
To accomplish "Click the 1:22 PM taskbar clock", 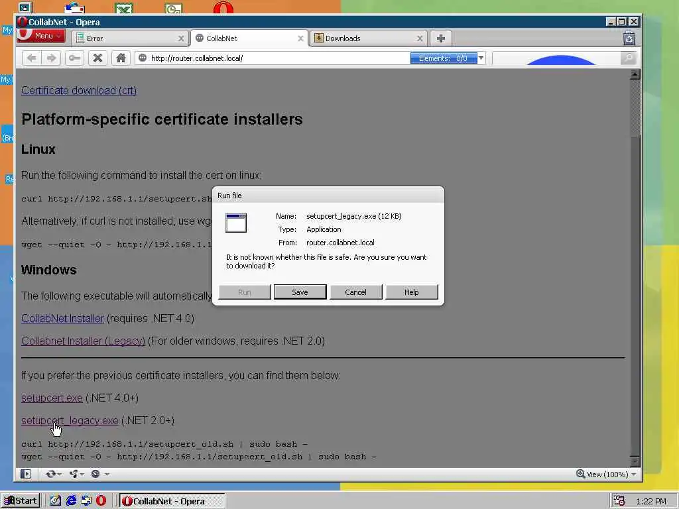I will coord(651,501).
